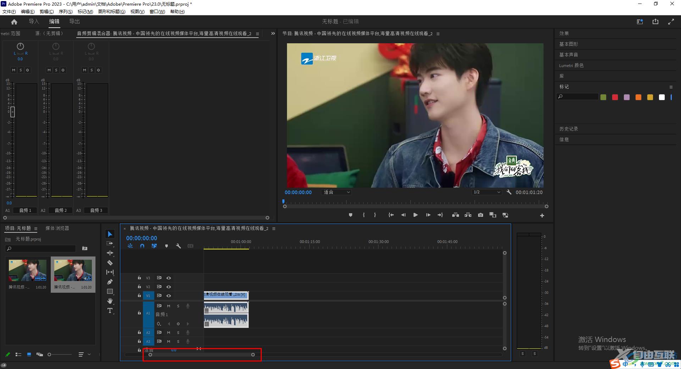Select the Selection (arrow) tool
The width and height of the screenshot is (681, 369).
click(x=110, y=234)
